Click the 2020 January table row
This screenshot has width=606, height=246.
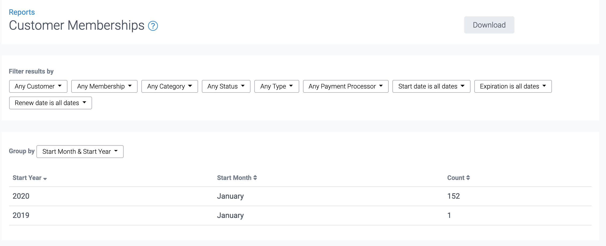coord(230,196)
